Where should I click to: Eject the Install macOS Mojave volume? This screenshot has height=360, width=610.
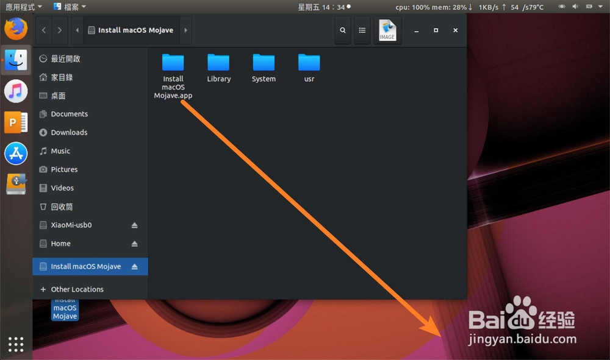[x=135, y=266]
